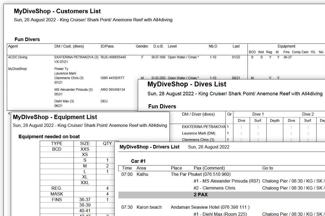Select the "VX 07/21" note line
Image resolution: width=325 pixels, height=216 pixels.
coord(61,62)
